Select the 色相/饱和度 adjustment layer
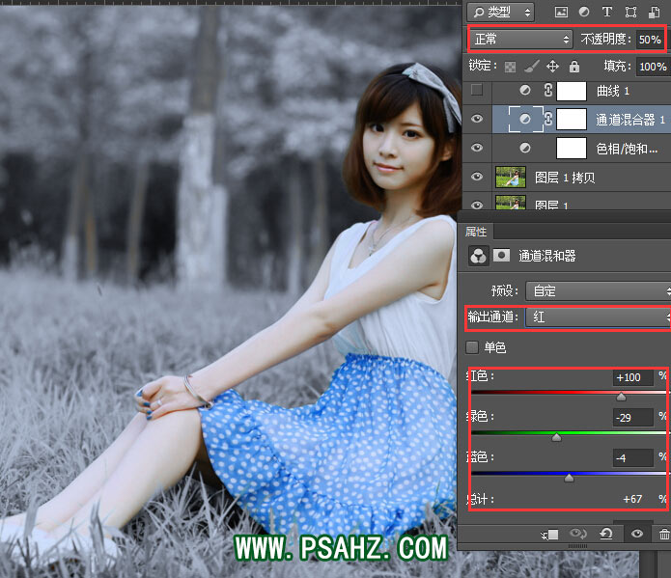The image size is (671, 578). coord(627,149)
